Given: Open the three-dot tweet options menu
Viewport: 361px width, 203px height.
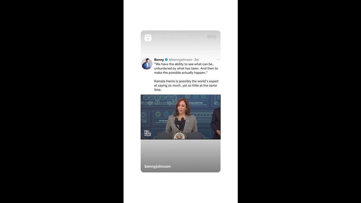Looking at the screenshot, I should (218, 60).
